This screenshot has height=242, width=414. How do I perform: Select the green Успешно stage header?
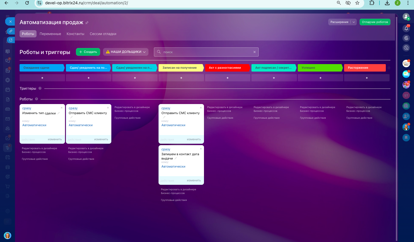[320, 68]
